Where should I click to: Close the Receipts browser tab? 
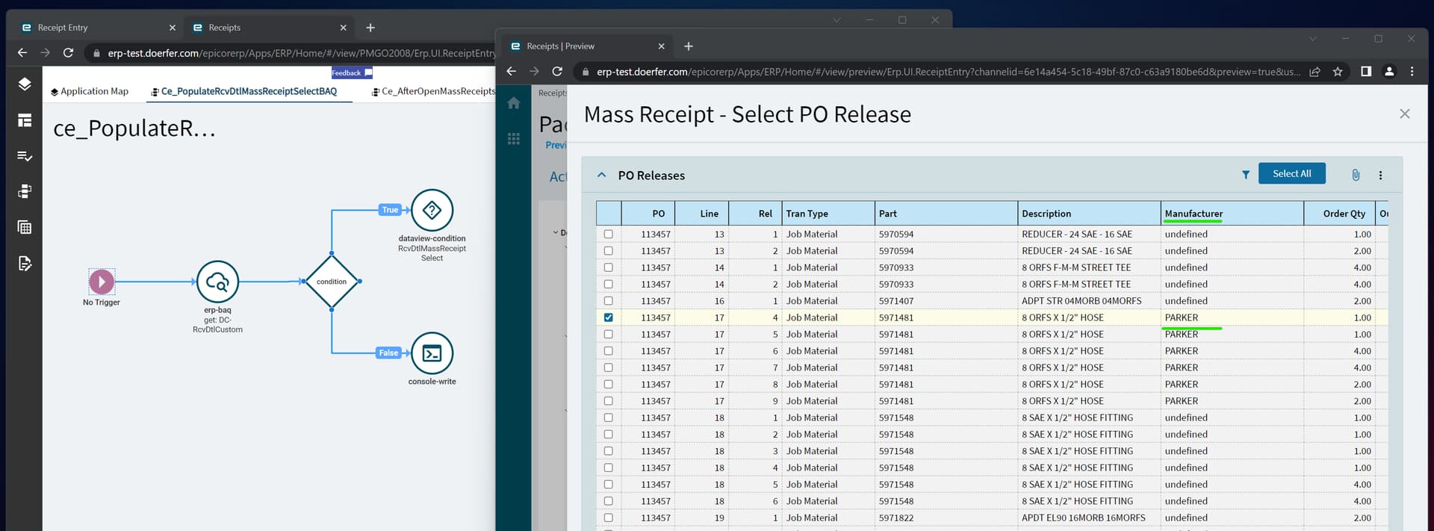click(x=344, y=28)
